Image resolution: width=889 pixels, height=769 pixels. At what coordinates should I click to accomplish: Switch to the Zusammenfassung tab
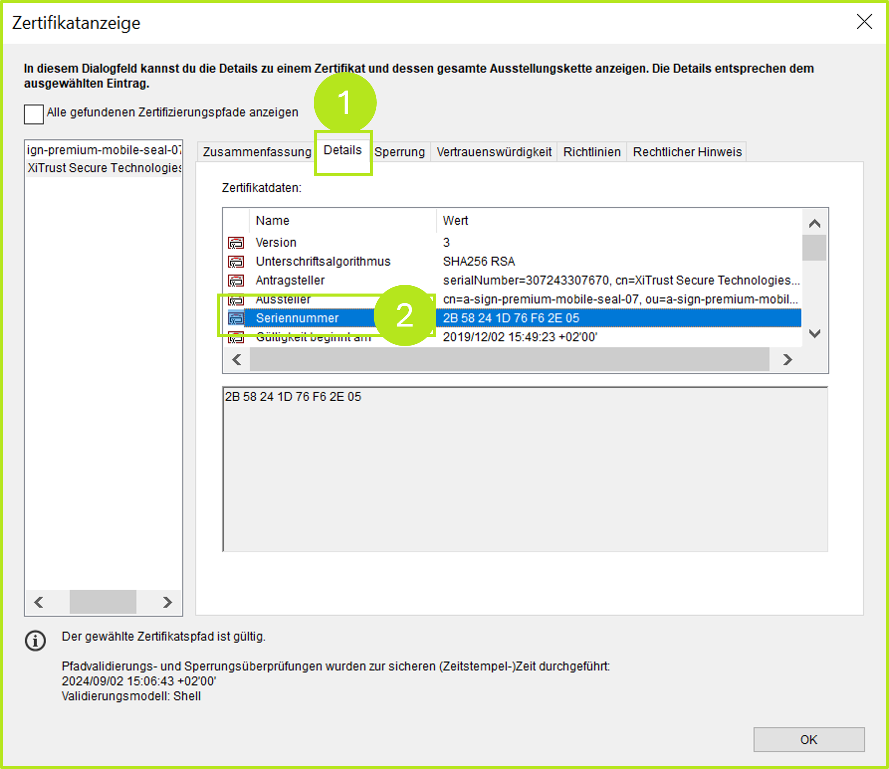point(257,152)
